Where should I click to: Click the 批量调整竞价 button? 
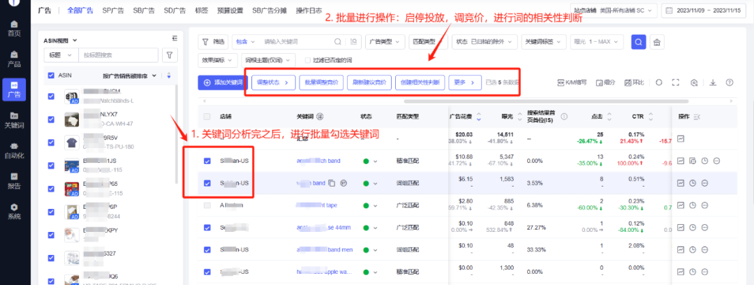click(x=322, y=82)
